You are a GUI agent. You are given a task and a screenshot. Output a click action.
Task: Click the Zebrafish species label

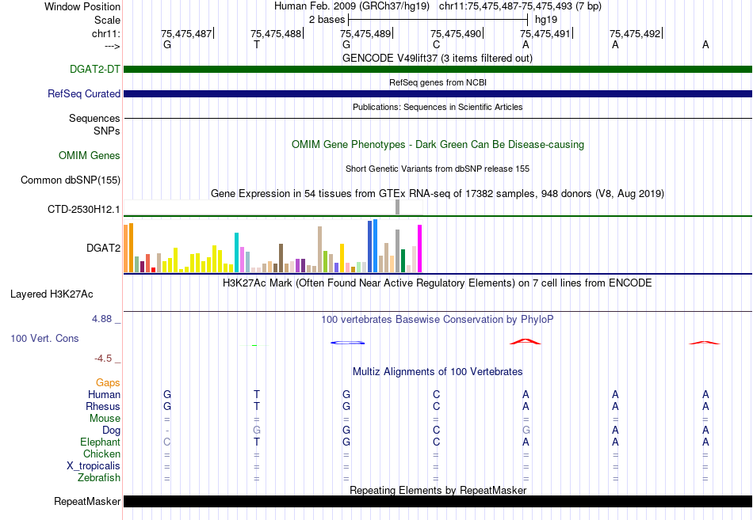coord(99,478)
